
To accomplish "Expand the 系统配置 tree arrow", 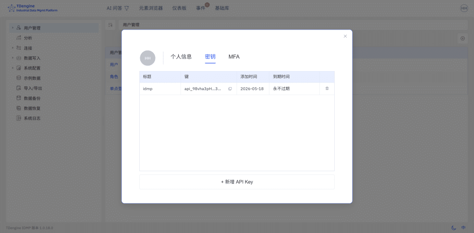I will pyautogui.click(x=12, y=68).
